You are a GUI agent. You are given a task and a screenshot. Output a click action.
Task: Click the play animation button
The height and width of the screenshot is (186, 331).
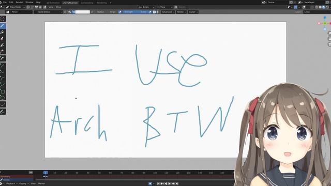[x=169, y=184]
